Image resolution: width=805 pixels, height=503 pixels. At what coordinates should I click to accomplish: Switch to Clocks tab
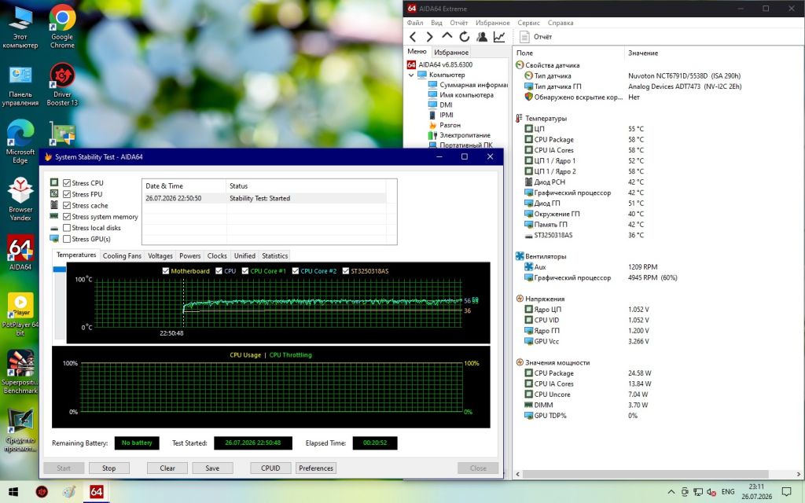217,255
